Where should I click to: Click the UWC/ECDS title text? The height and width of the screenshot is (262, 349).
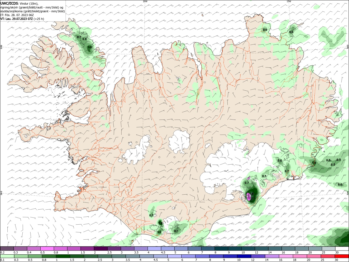(10, 3)
